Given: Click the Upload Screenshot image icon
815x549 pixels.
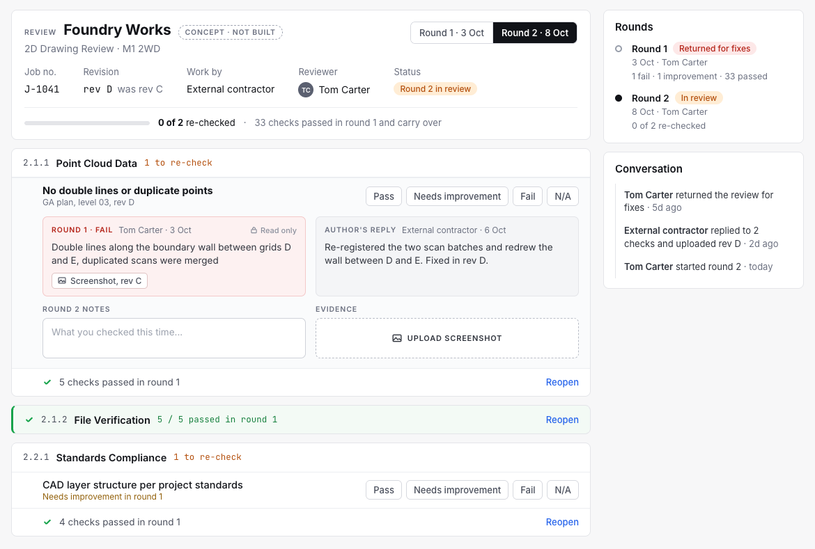Looking at the screenshot, I should click(397, 338).
